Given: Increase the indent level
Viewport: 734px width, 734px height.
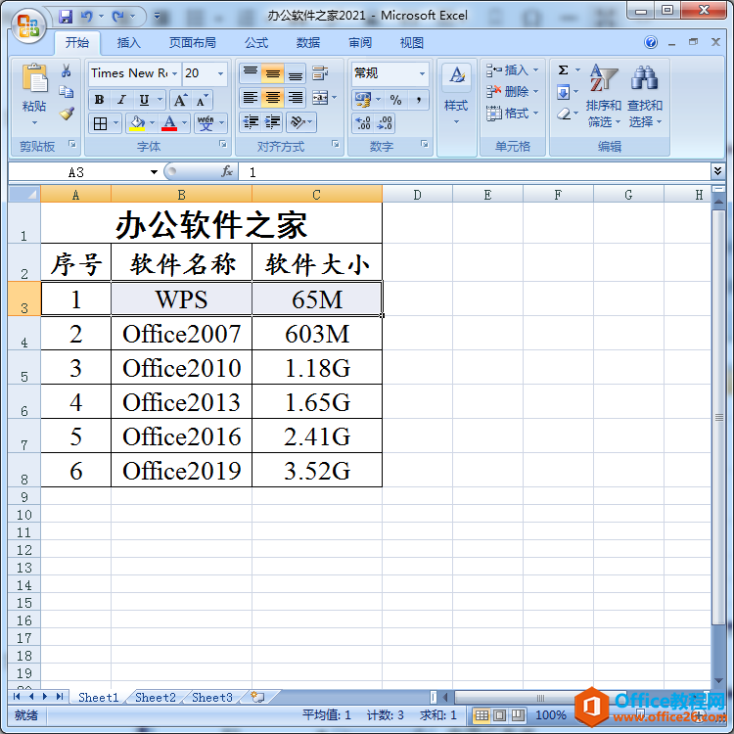Looking at the screenshot, I should click(x=272, y=122).
